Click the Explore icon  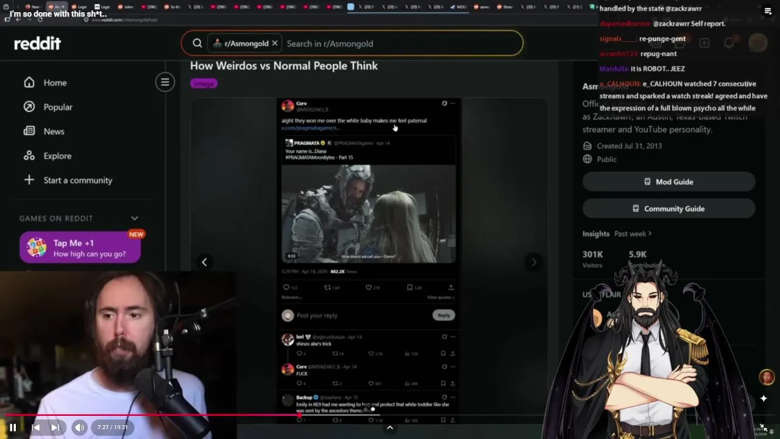point(29,155)
